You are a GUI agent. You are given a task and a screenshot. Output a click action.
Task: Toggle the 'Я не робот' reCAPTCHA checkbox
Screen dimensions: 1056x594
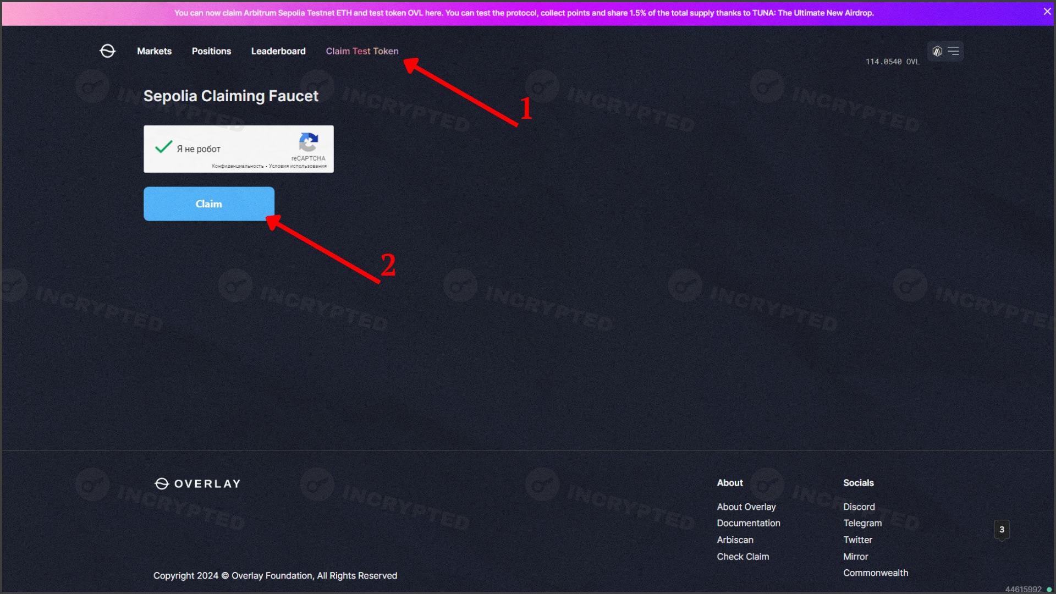pyautogui.click(x=163, y=147)
